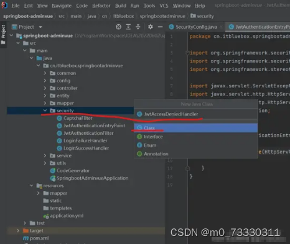The width and height of the screenshot is (290, 244).
Task: Switch to the SecurityConfig.java tab
Action: (x=195, y=27)
